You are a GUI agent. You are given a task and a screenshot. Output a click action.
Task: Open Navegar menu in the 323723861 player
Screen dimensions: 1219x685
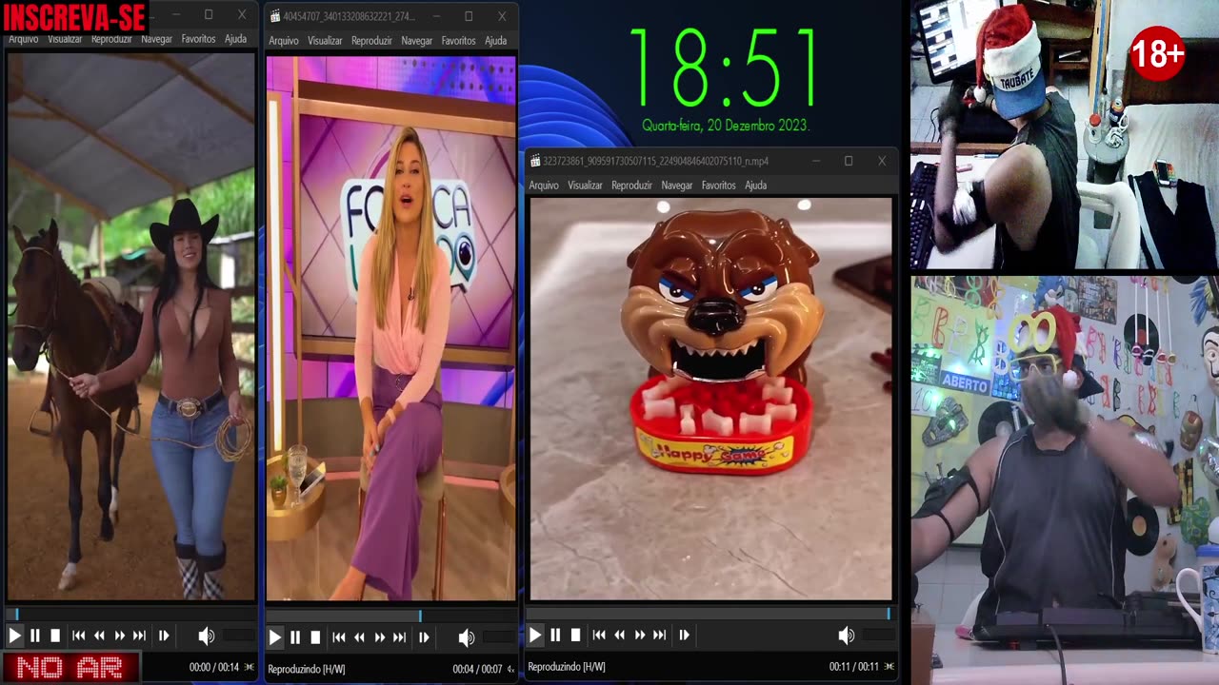point(677,186)
